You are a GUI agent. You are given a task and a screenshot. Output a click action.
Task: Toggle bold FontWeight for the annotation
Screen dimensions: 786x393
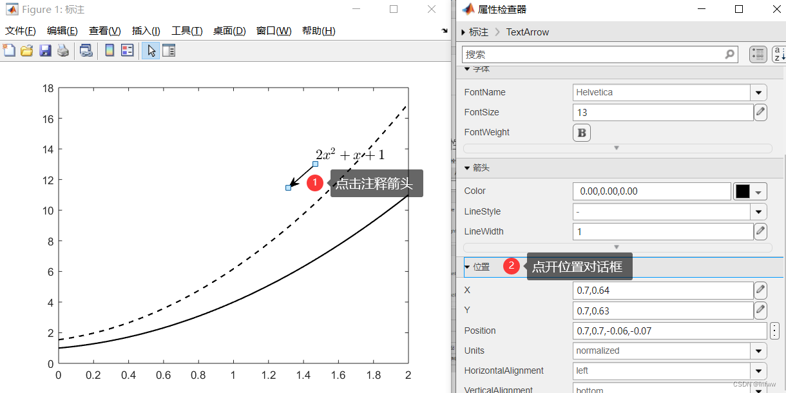click(581, 132)
